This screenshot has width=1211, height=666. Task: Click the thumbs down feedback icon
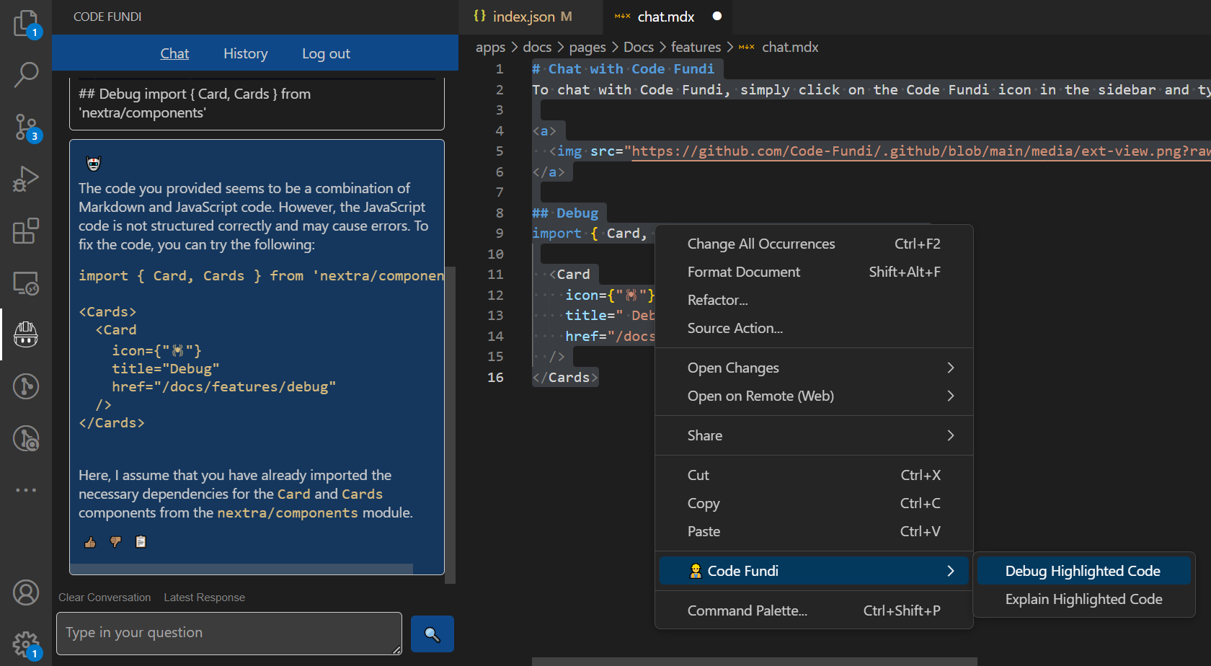pos(115,542)
